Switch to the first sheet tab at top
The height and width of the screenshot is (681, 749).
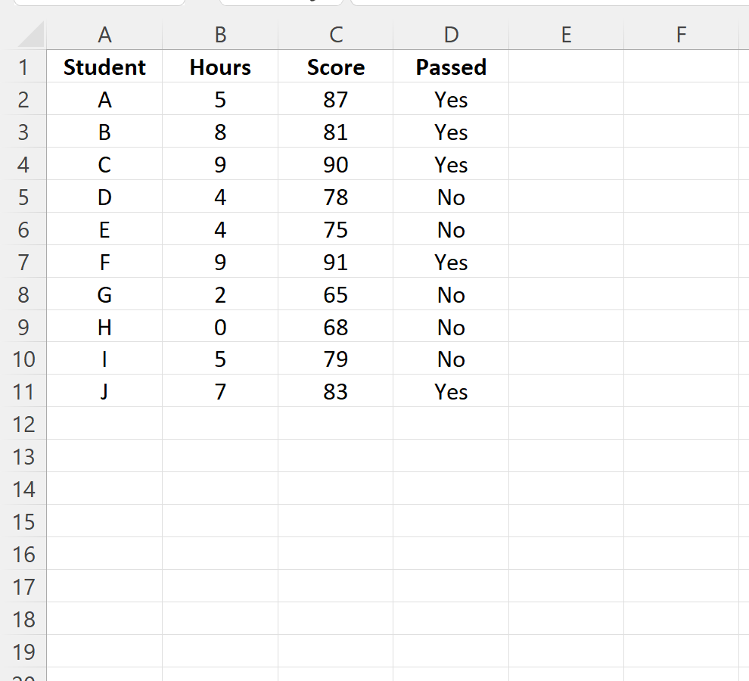pos(98,4)
